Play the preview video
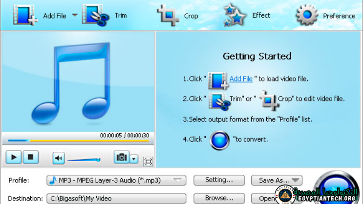This screenshot has height=204, width=363. click(14, 158)
